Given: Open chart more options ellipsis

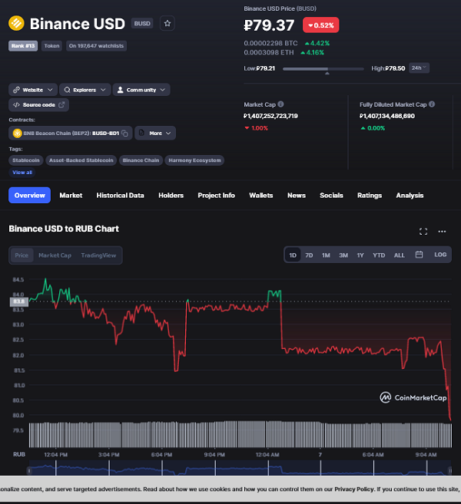Looking at the screenshot, I should click(x=442, y=232).
